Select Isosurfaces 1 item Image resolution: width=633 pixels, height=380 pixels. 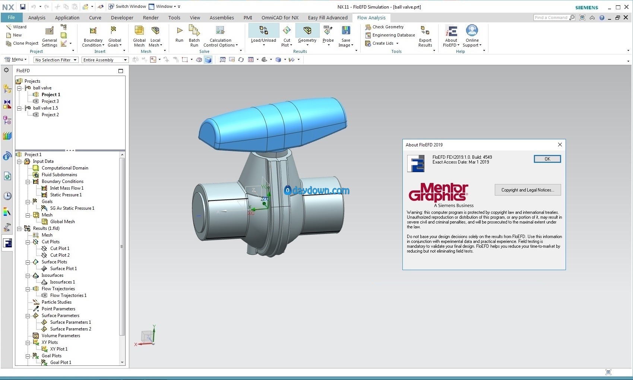[x=63, y=282]
